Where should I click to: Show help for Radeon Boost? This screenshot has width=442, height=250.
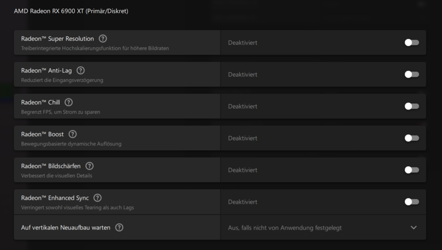[72, 134]
